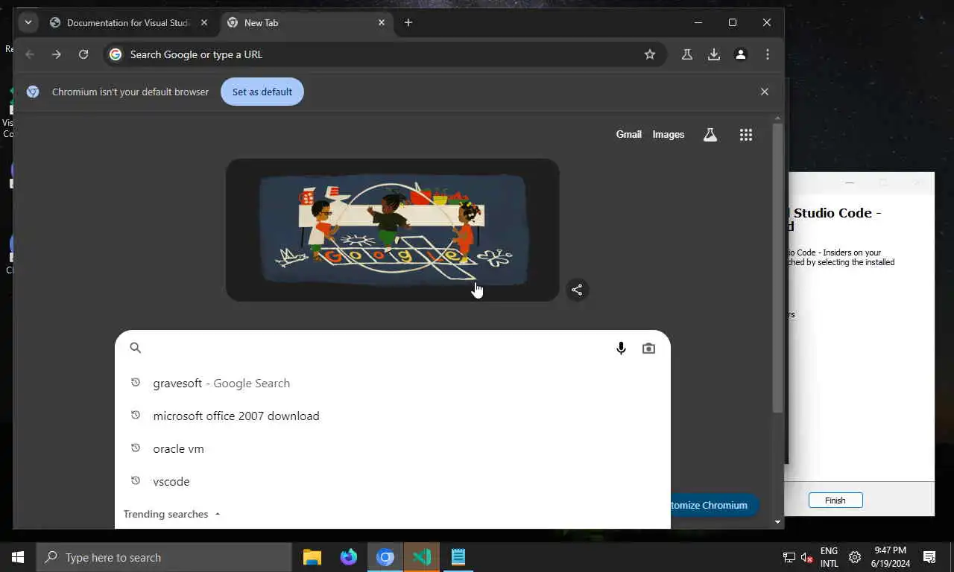Open Search Labs flask on Google page
The height and width of the screenshot is (572, 954).
[710, 135]
